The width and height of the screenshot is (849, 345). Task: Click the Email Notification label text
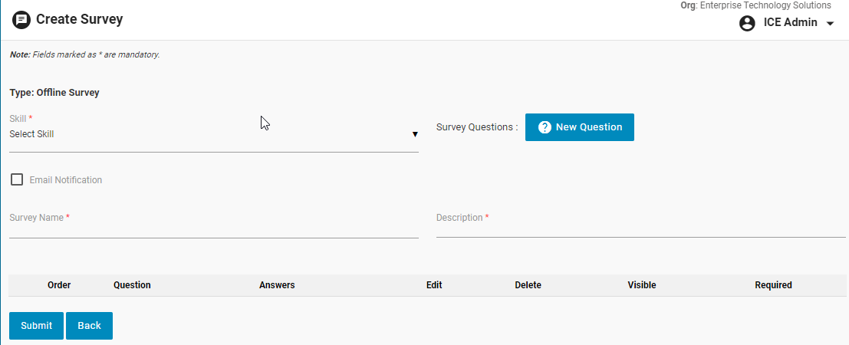click(66, 180)
